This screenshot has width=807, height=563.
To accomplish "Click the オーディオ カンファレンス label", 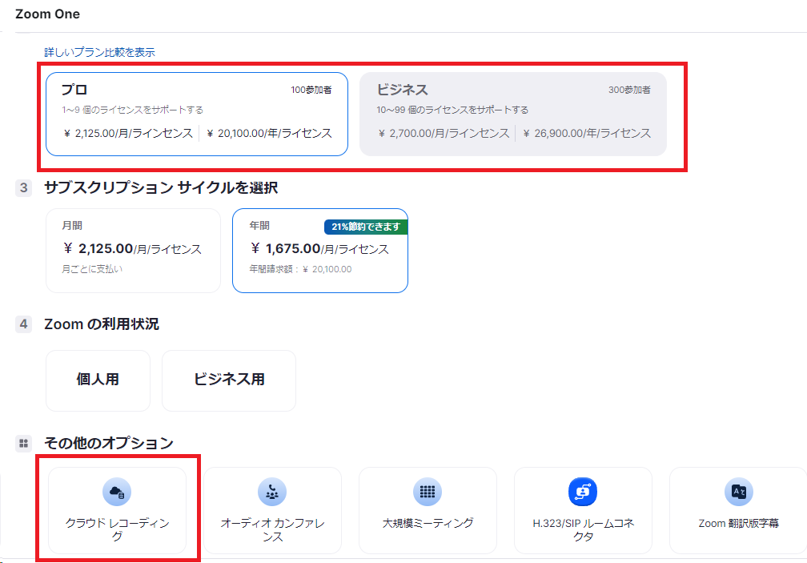I will [273, 529].
